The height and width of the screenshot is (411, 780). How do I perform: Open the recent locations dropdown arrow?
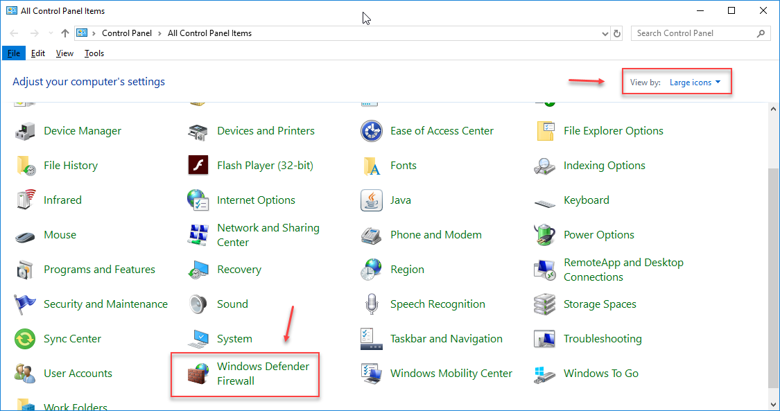(51, 33)
